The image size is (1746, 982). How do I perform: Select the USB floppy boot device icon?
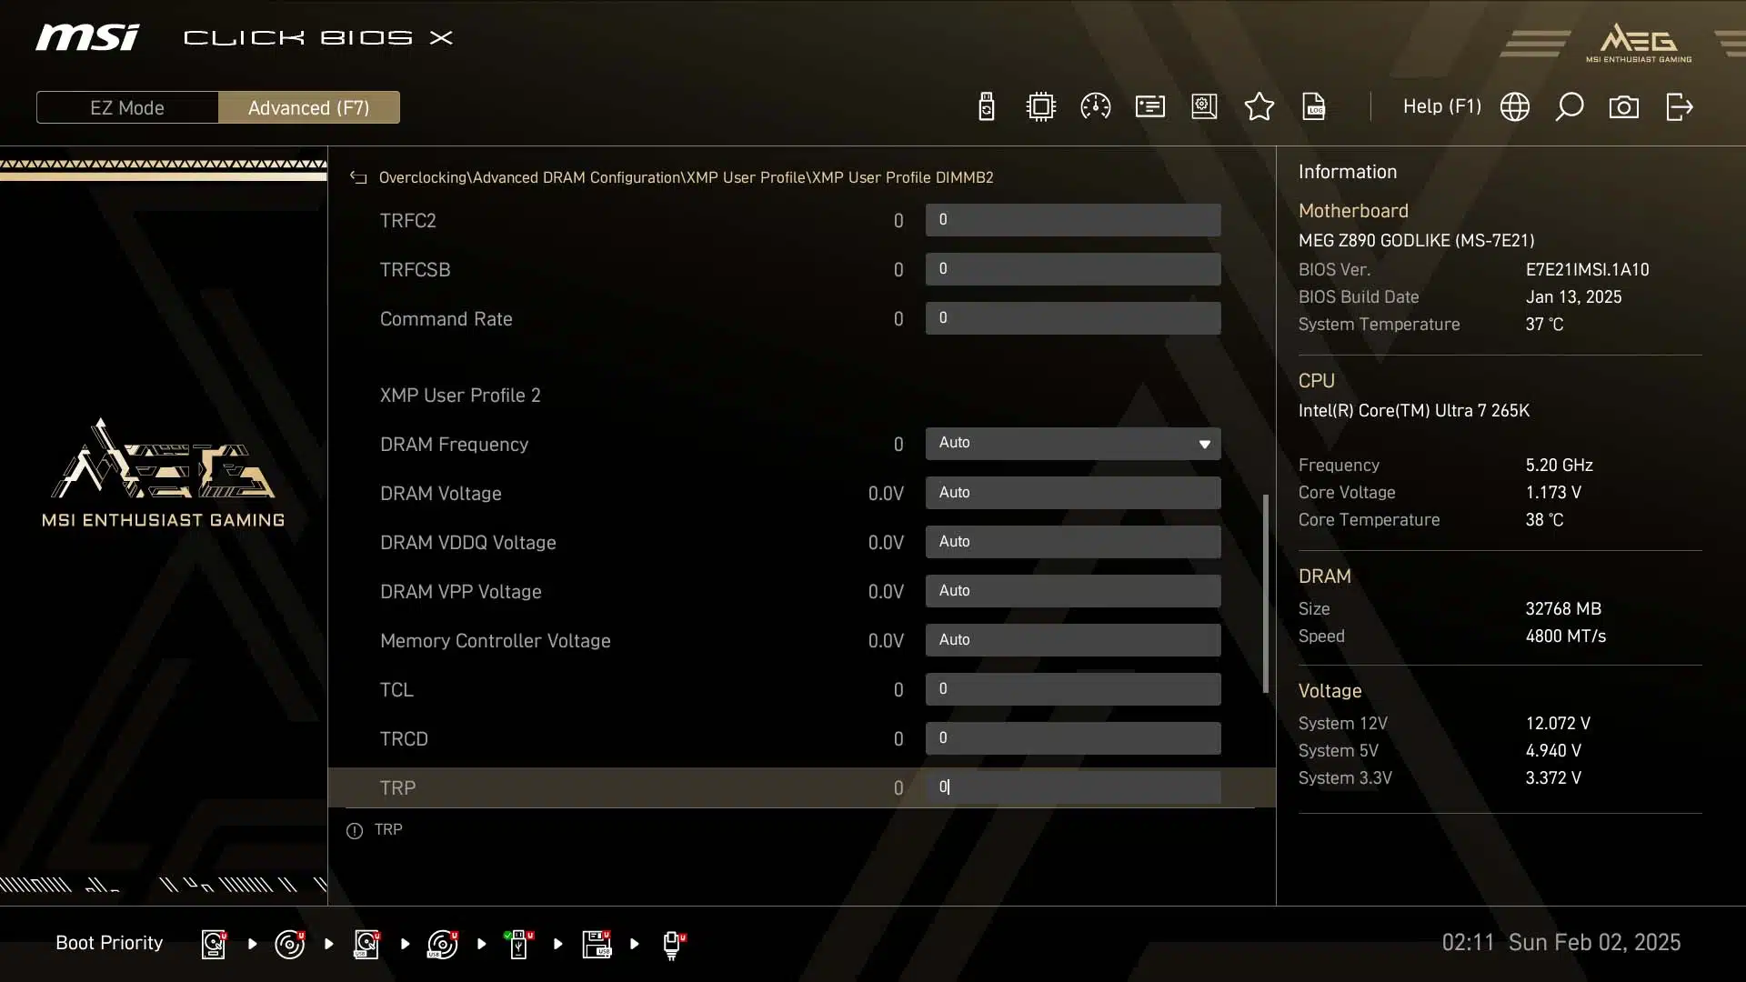pyautogui.click(x=597, y=944)
